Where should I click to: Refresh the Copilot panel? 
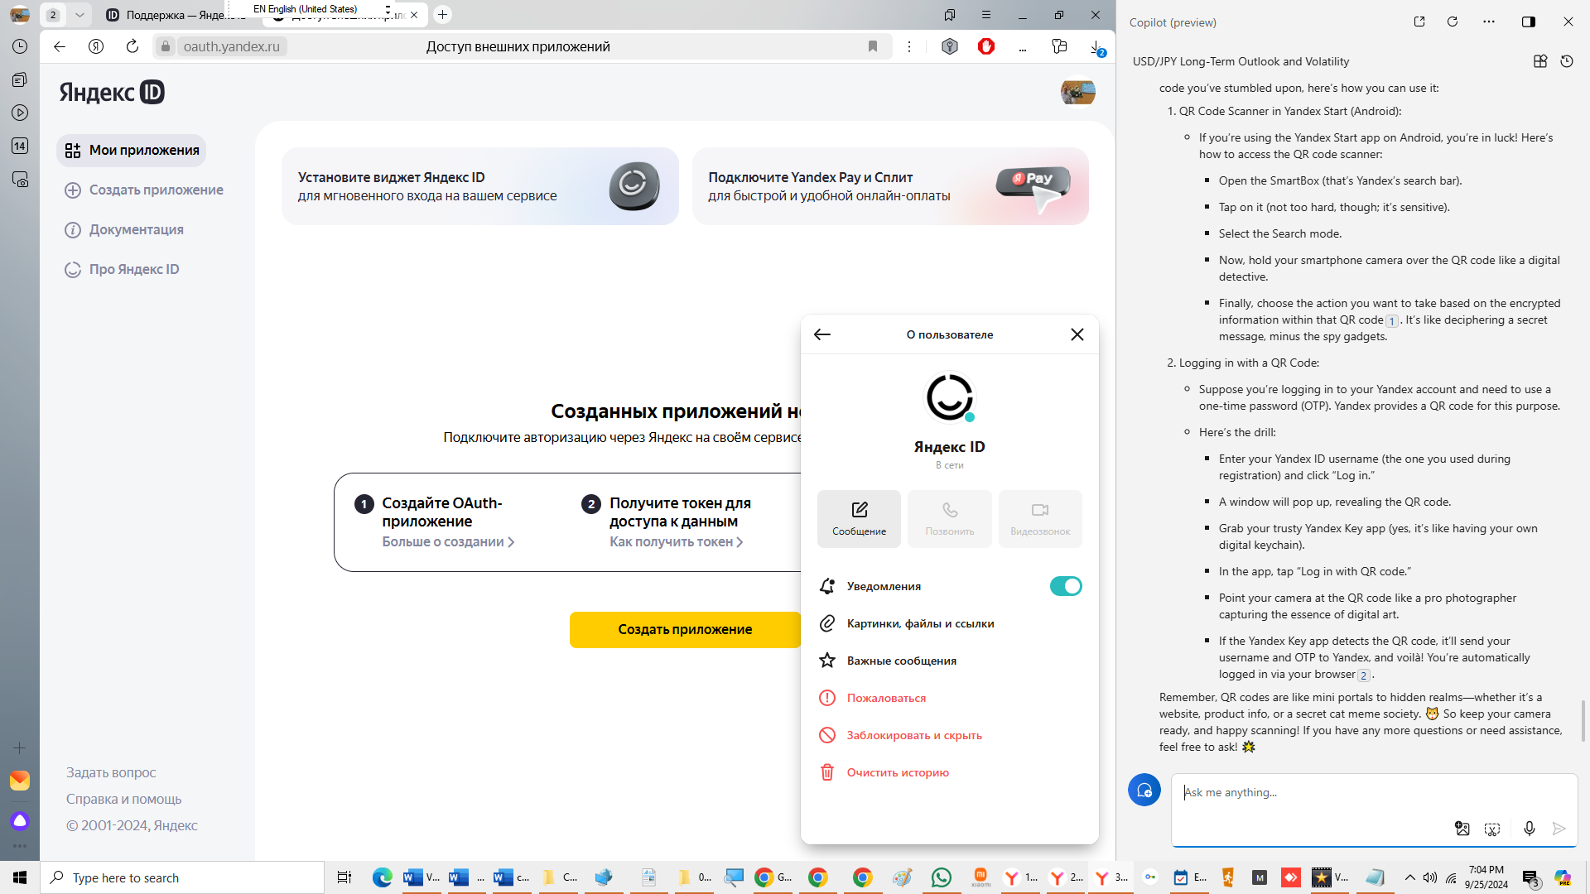pos(1453,22)
